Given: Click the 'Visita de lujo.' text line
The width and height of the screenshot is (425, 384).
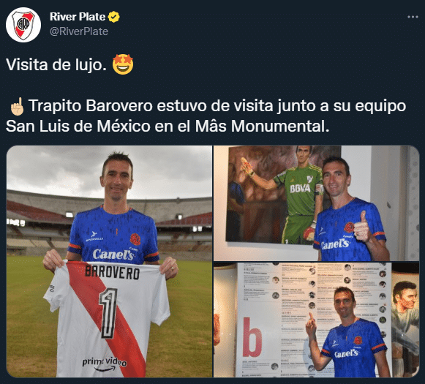Looking at the screenshot, I should click(56, 65).
